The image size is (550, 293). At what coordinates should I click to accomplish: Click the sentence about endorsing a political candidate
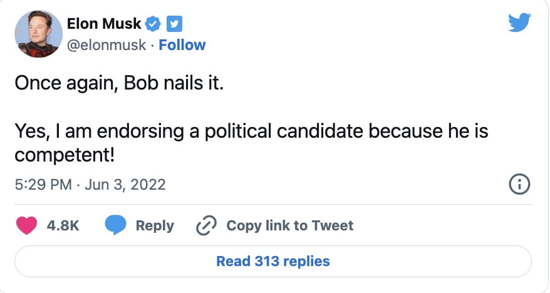pyautogui.click(x=251, y=132)
